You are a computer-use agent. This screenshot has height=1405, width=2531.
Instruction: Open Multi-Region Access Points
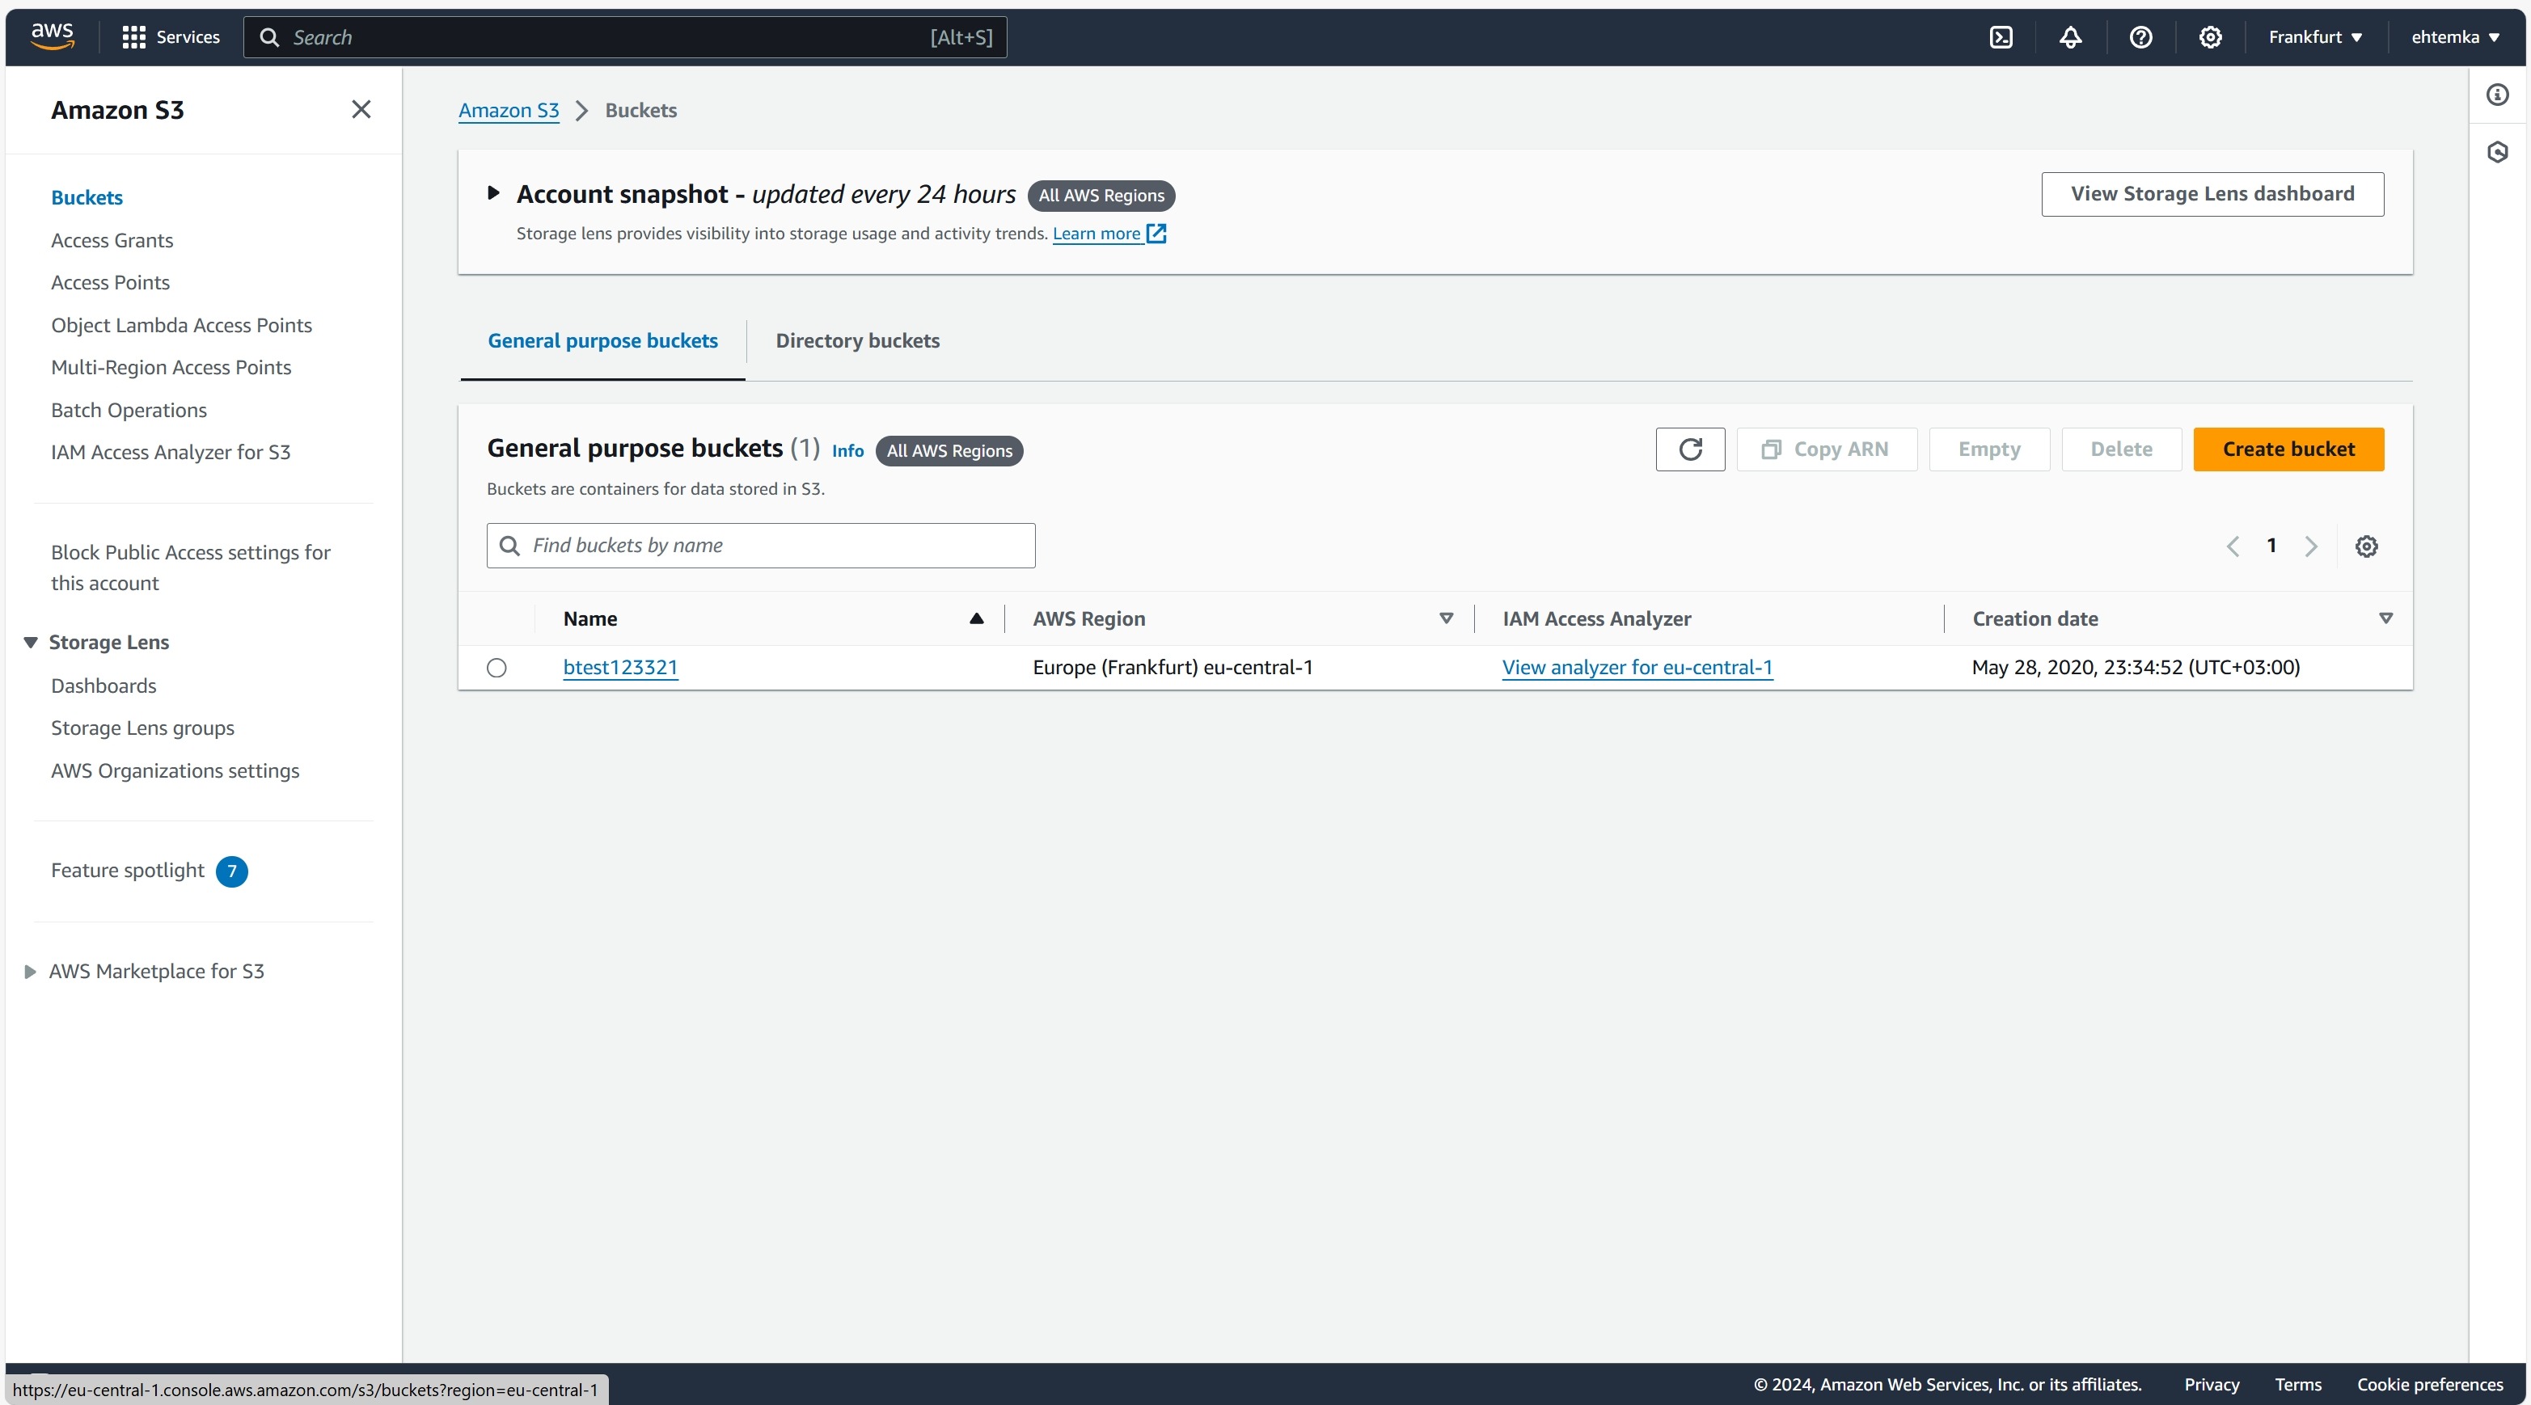(x=171, y=368)
